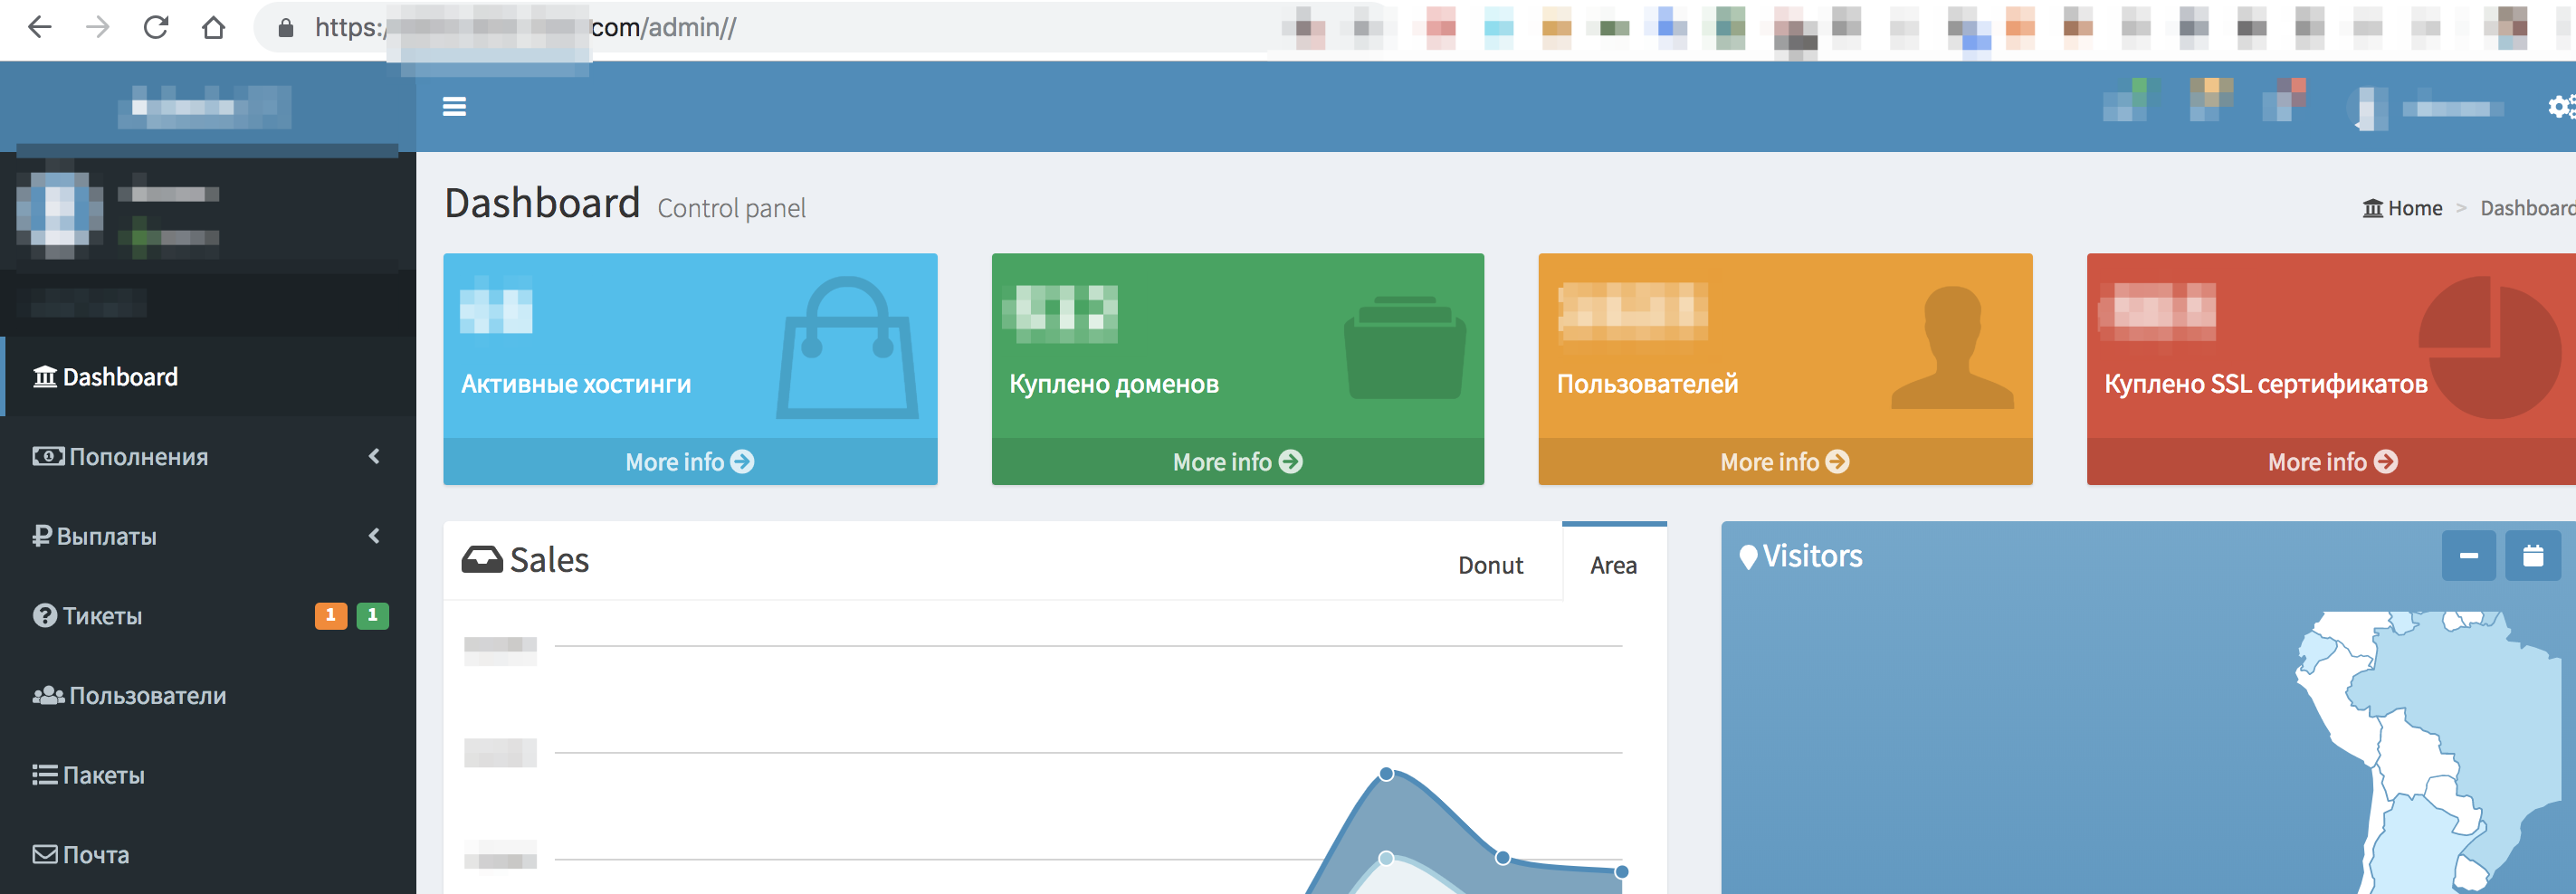Click the Home breadcrumb link
Viewport: 2576px width, 894px height.
(2402, 208)
